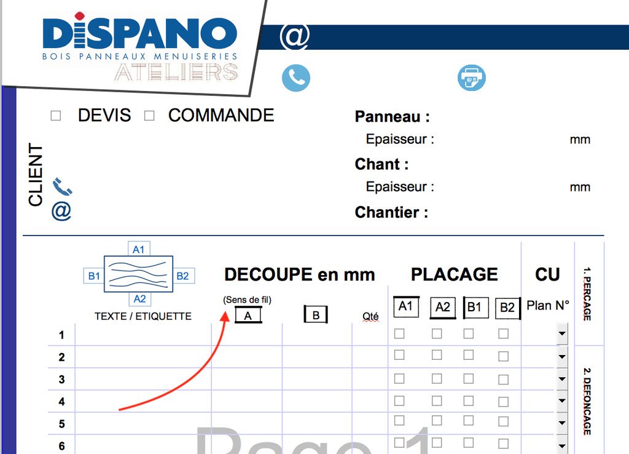
Task: Click the A1 label above panel diagram
Action: tap(139, 249)
